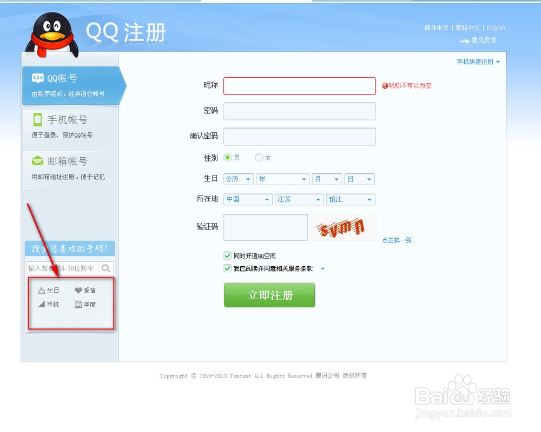Screen dimensions: 541x432
Task: Select the 邮箱帐号 registration tab
Action: (x=70, y=170)
